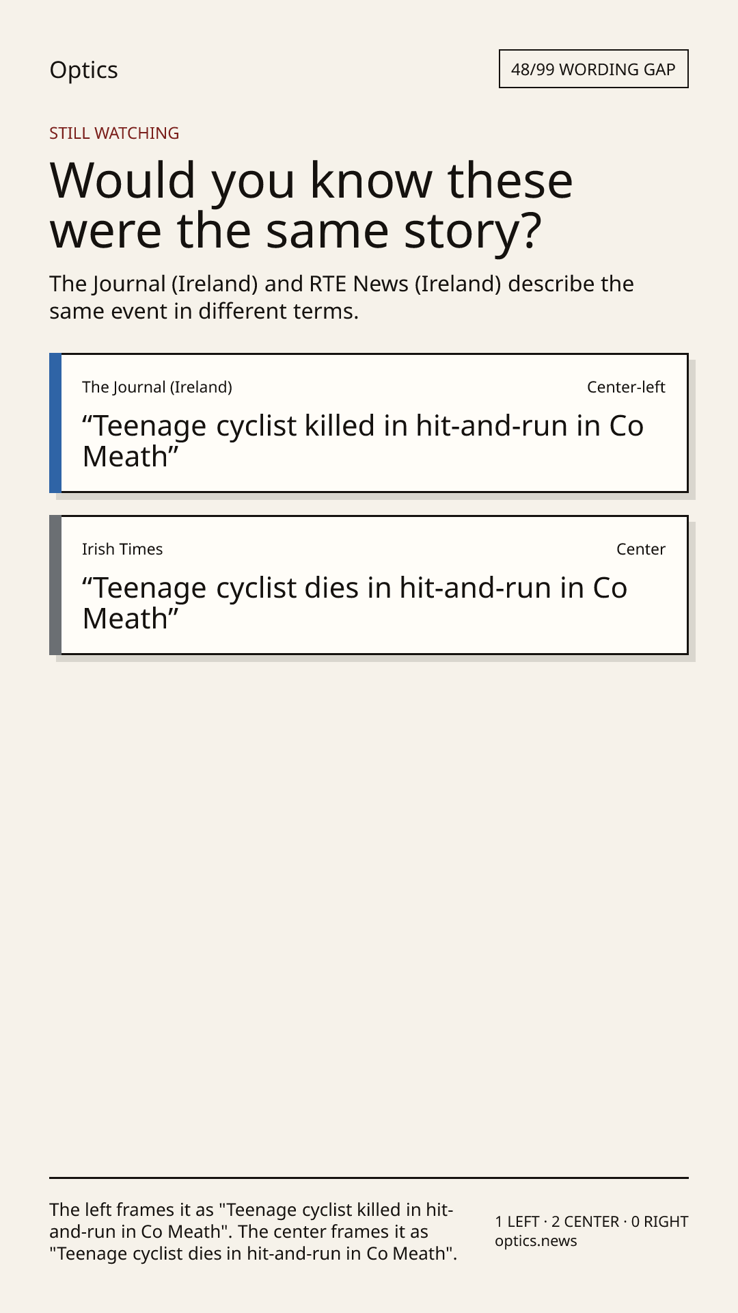Click the 1 LEFT · 2 CENTER · 0 RIGHT tally
This screenshot has width=738, height=1313.
click(592, 1221)
